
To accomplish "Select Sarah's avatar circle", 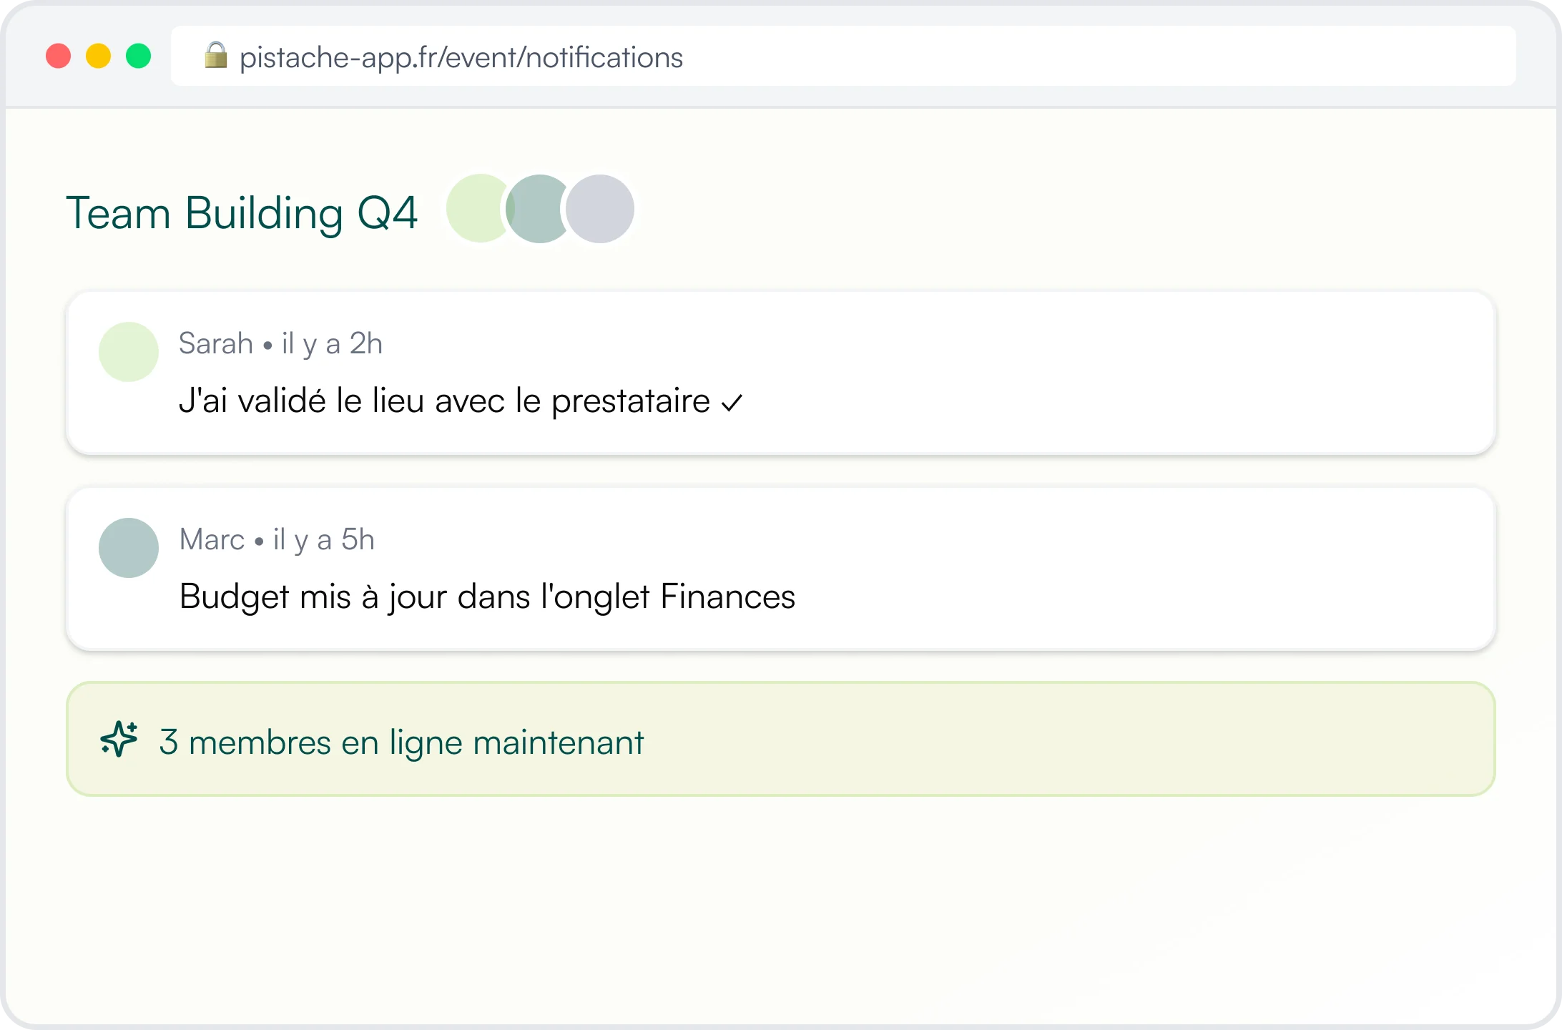I will [128, 351].
